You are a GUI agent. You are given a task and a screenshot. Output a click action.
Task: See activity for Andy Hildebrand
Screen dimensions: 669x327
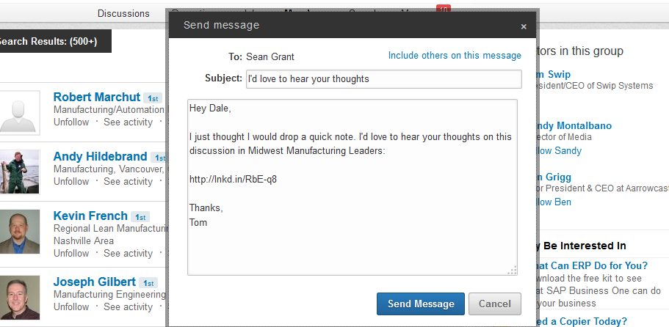click(x=128, y=182)
